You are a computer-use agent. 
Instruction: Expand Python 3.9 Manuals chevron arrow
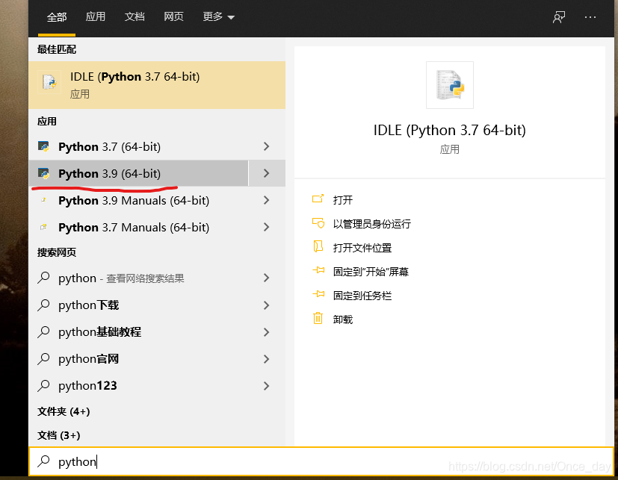tap(267, 200)
